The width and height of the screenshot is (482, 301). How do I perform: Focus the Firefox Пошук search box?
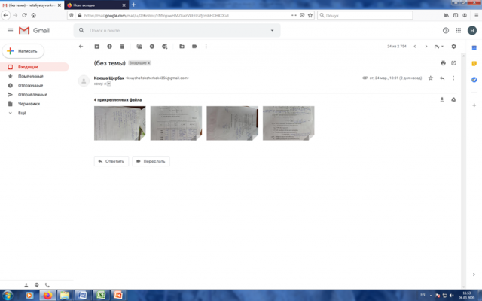coord(365,15)
